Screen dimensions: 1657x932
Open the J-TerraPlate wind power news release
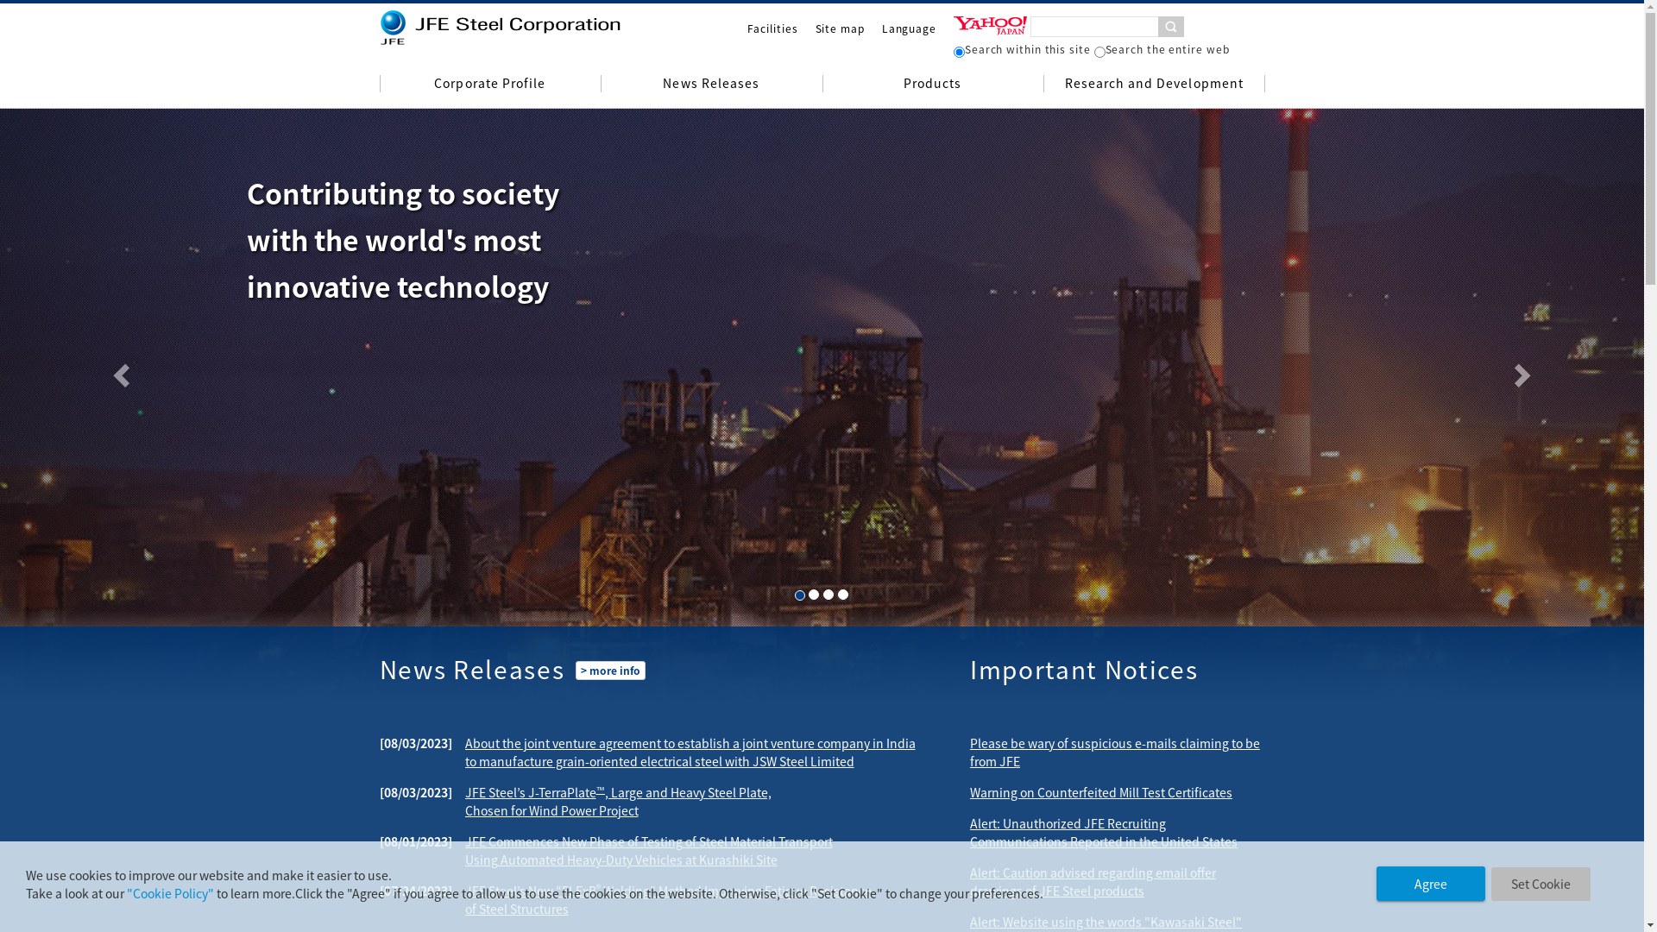point(618,802)
